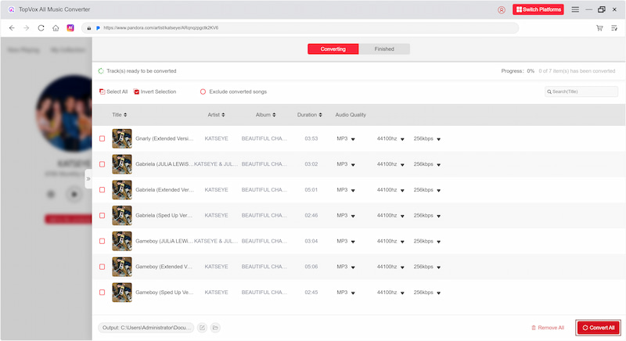Screen dimensions: 626x341
Task: Open the hamburger menu in title bar
Action: click(x=575, y=9)
